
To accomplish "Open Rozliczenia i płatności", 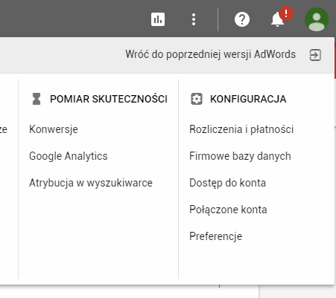I will [x=241, y=129].
